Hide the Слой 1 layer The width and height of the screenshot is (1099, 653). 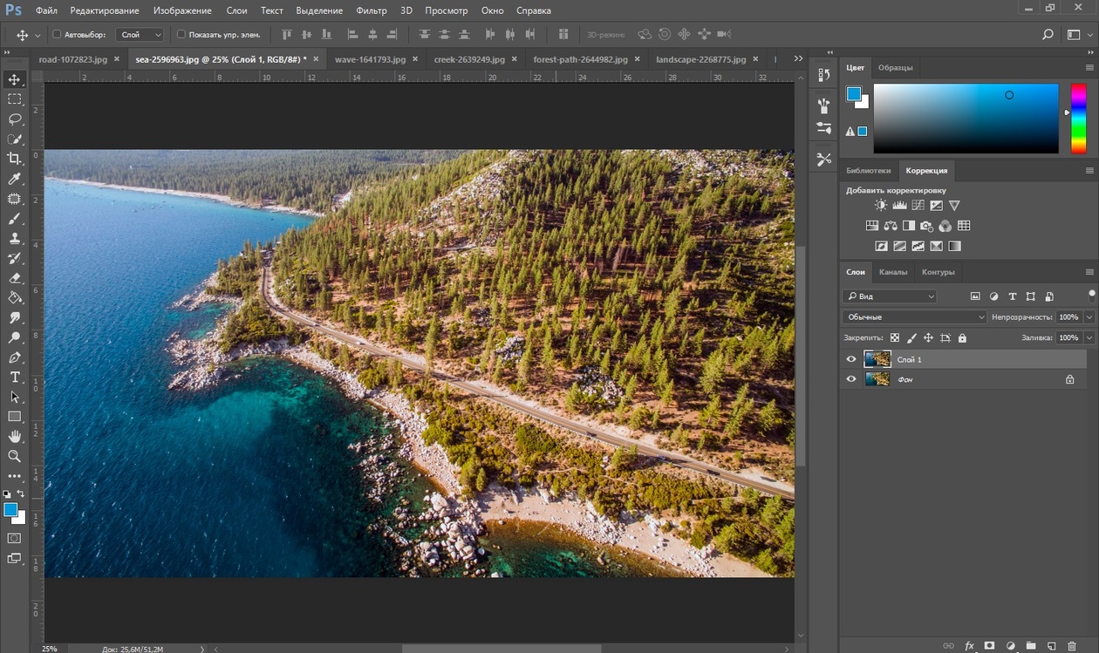pos(851,359)
